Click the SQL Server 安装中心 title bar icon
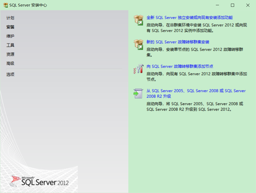Viewport: 256px width, 193px height. [x=5, y=5]
